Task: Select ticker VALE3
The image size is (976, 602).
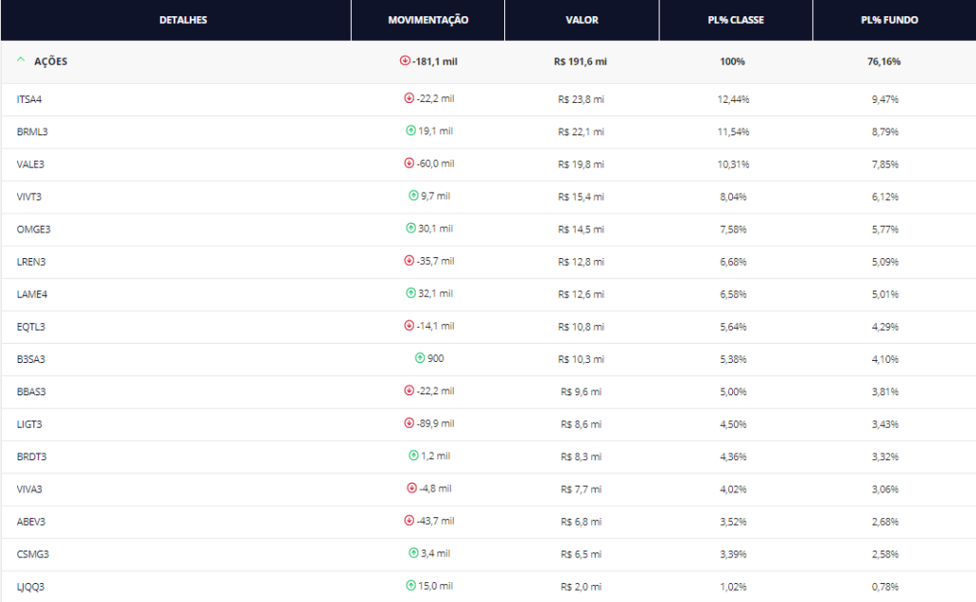Action: coord(30,164)
